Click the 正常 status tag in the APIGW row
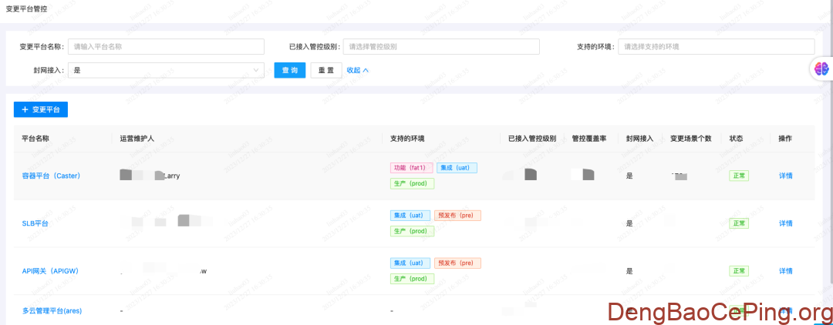The image size is (833, 325). click(739, 271)
